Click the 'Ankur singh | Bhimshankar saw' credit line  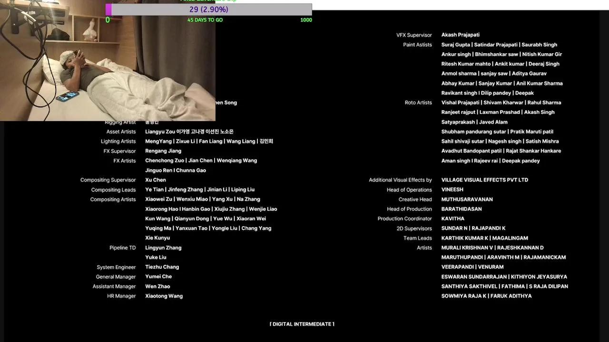[501, 54]
